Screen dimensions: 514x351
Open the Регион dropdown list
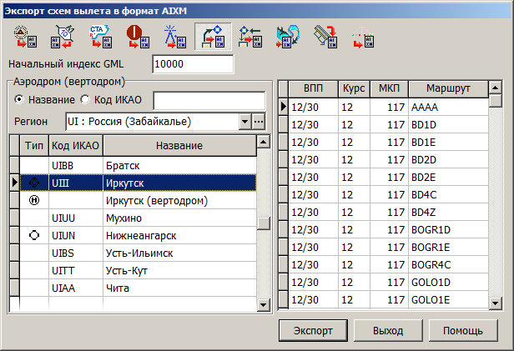pos(244,122)
